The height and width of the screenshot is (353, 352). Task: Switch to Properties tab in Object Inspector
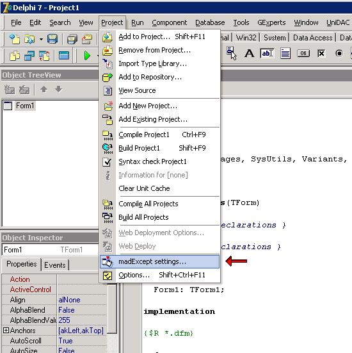(21, 264)
